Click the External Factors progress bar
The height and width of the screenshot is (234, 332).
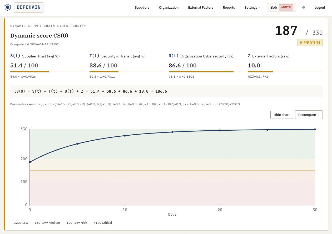click(x=285, y=71)
